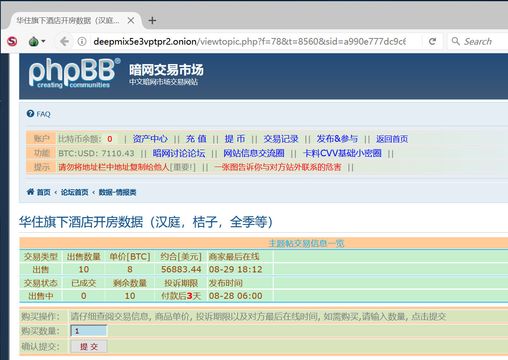Click the home icon in breadcrumb
The image size is (508, 360).
click(x=30, y=192)
